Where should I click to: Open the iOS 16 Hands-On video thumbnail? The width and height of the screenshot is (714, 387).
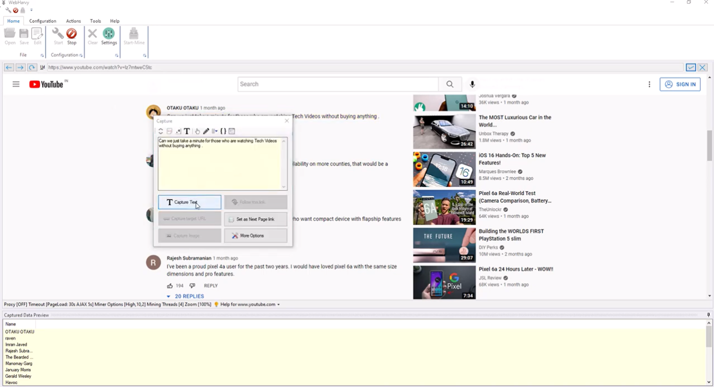[444, 169]
